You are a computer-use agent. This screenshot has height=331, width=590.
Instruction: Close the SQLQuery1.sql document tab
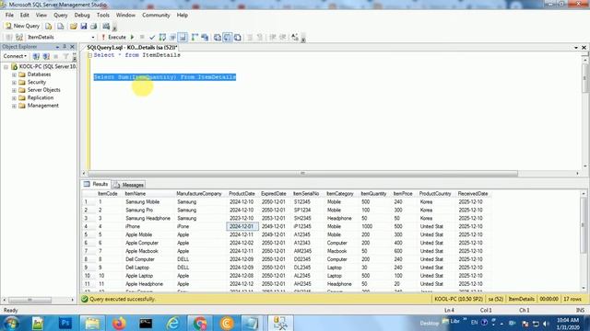click(x=584, y=48)
